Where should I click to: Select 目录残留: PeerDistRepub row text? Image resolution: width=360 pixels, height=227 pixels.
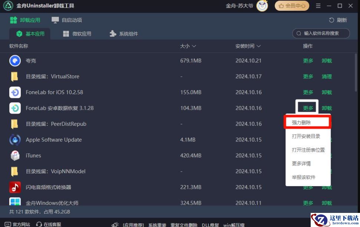(x=56, y=124)
